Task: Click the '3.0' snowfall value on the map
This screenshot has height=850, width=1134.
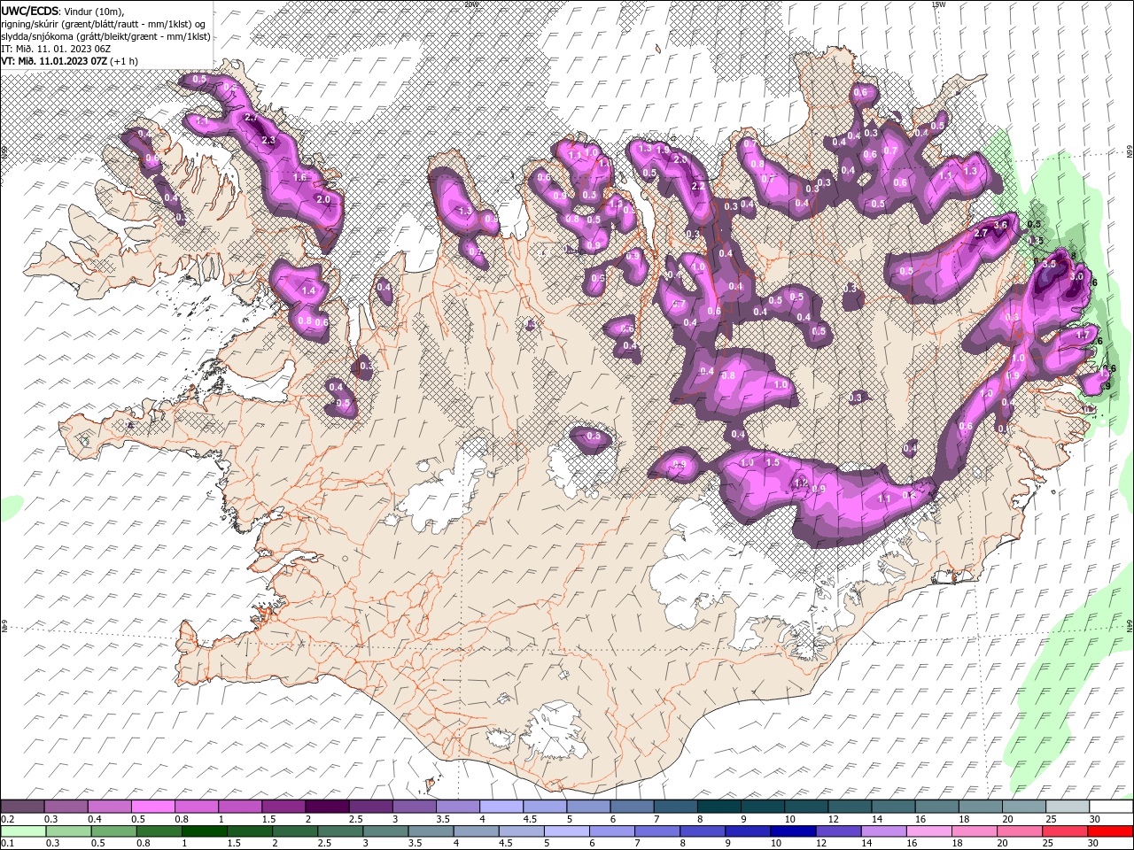Action: point(1076,276)
